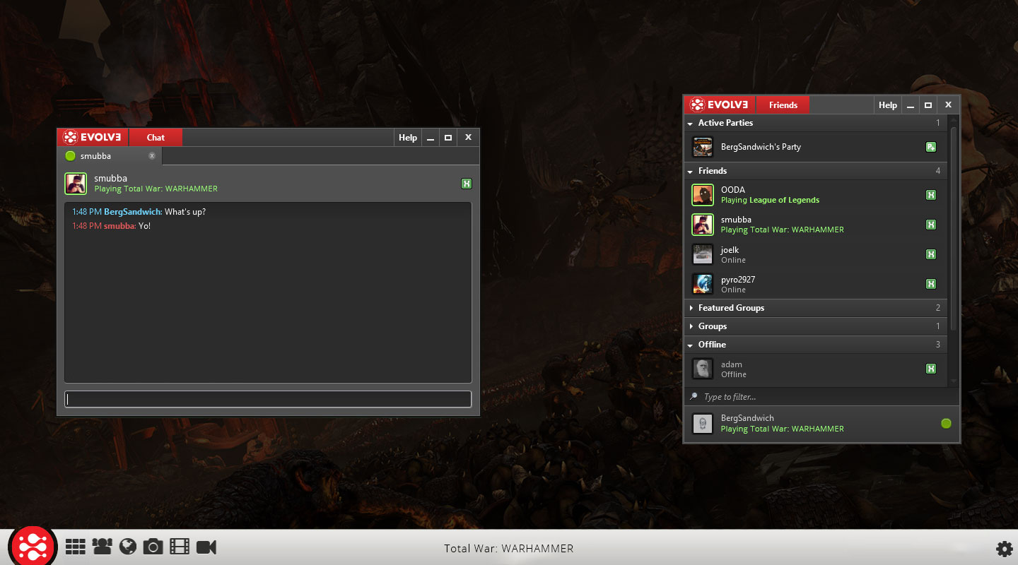The width and height of the screenshot is (1018, 565).
Task: Open Help in the Chat window
Action: point(408,138)
